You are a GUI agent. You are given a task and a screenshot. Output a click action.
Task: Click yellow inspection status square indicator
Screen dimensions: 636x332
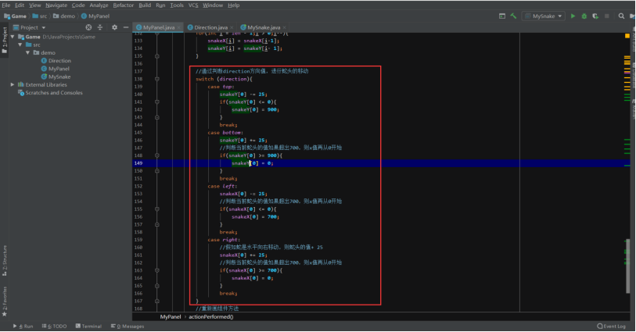tap(627, 36)
